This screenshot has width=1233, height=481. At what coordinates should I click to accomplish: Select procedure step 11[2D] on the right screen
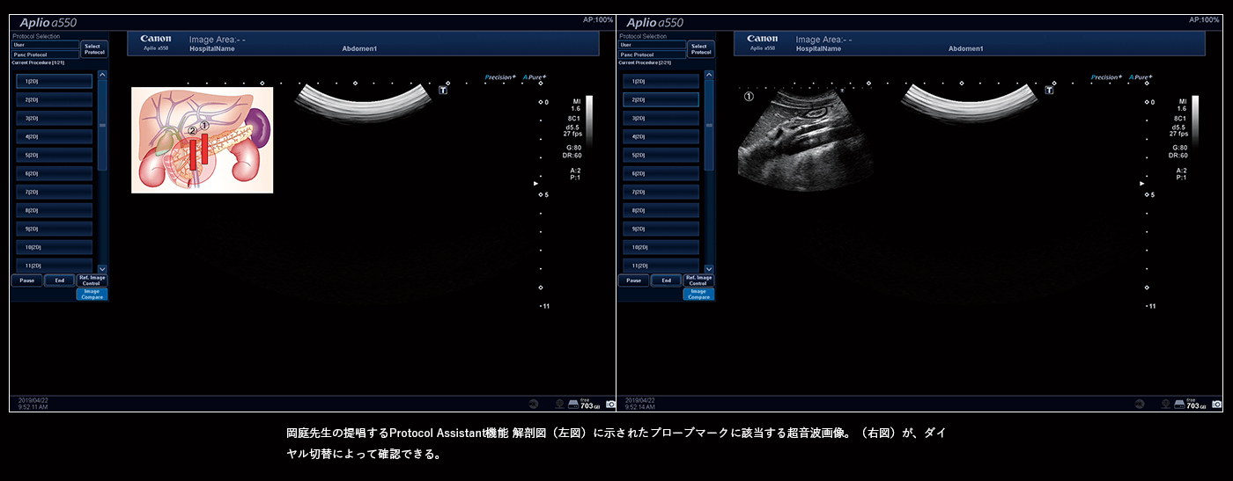tap(661, 266)
